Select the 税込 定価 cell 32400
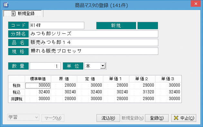Viewport: 203px width, 127px height. click(90, 92)
